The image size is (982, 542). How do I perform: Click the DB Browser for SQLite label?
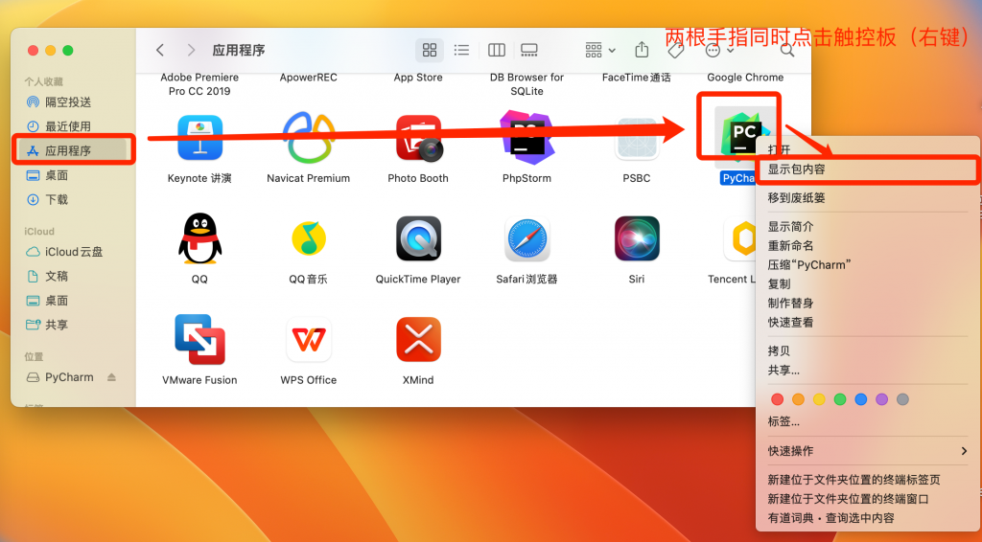click(526, 84)
